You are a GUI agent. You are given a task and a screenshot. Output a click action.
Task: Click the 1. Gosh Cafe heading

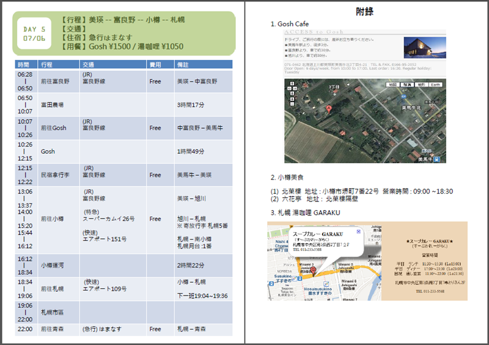click(x=289, y=24)
